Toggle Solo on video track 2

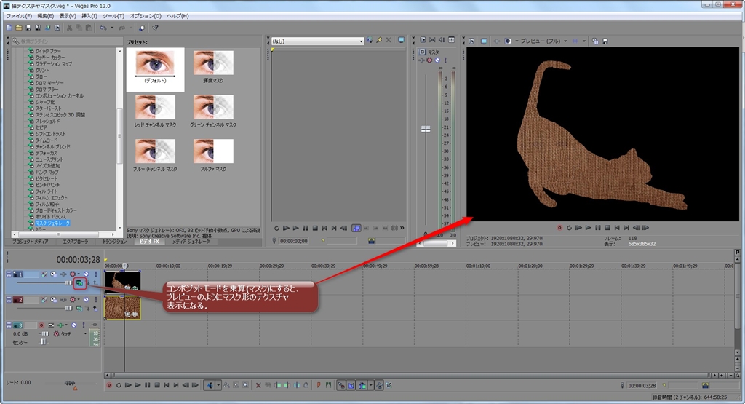point(95,299)
